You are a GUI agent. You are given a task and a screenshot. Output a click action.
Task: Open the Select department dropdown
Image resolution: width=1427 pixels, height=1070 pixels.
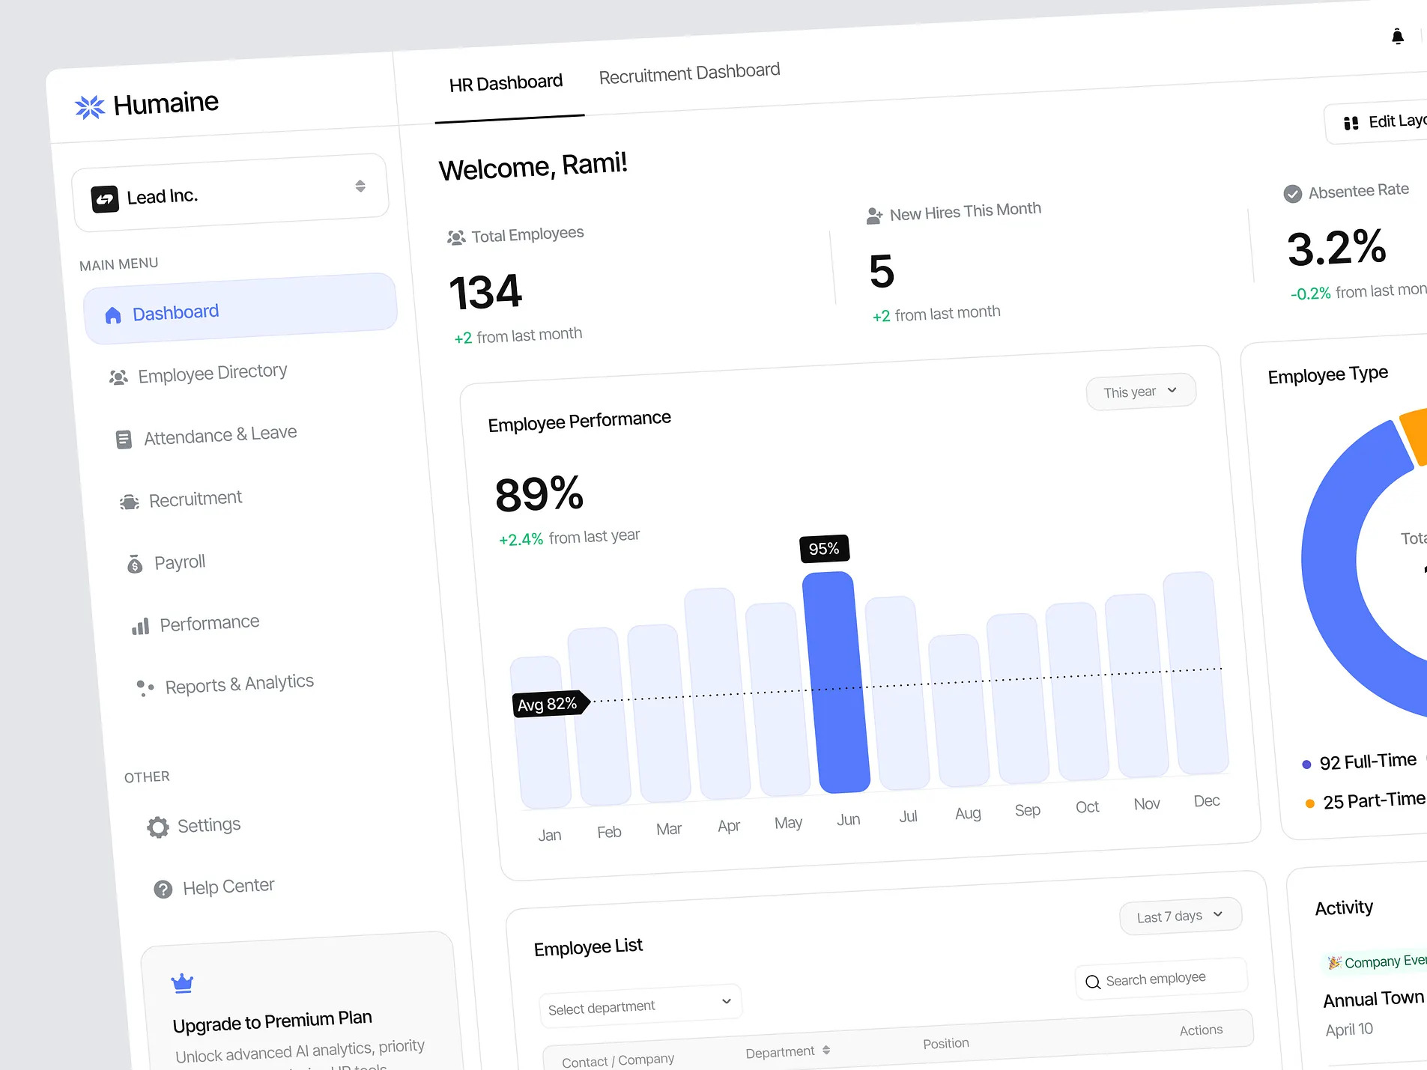tap(640, 1006)
